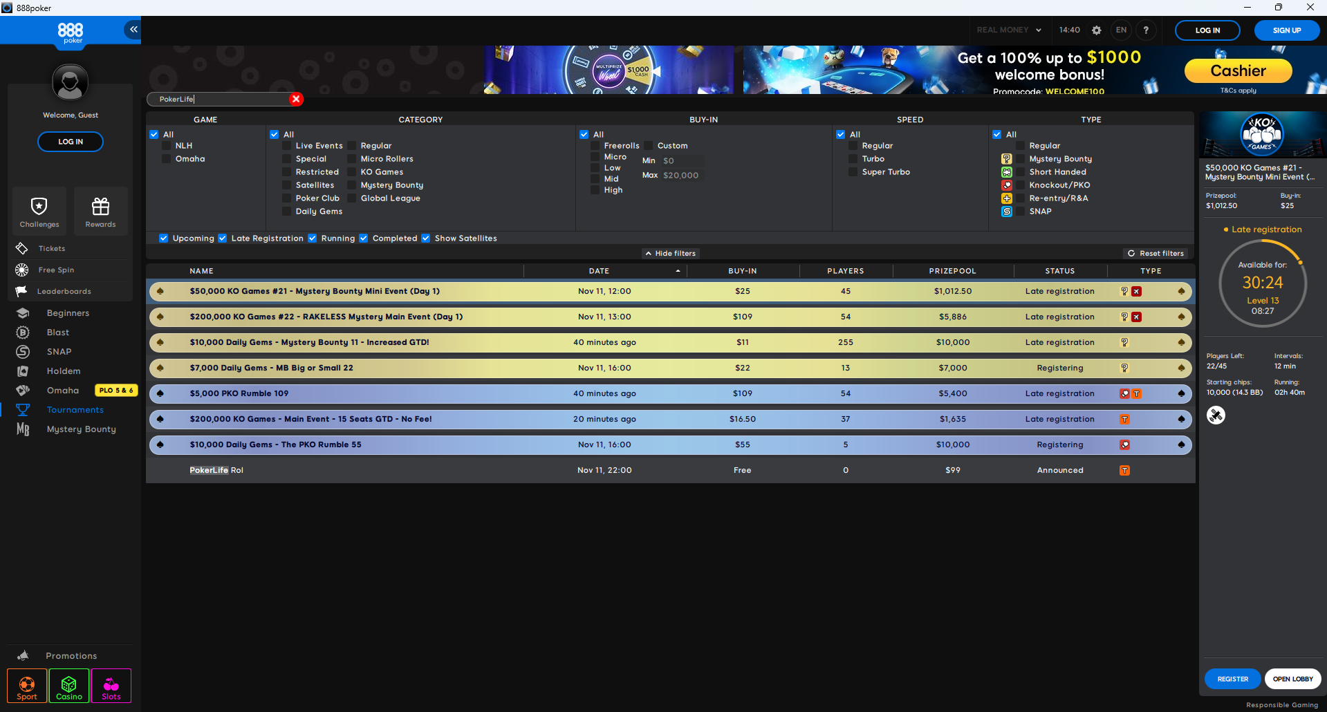Uncheck the Completed tournaments filter
Viewport: 1327px width, 712px height.
[x=364, y=238]
